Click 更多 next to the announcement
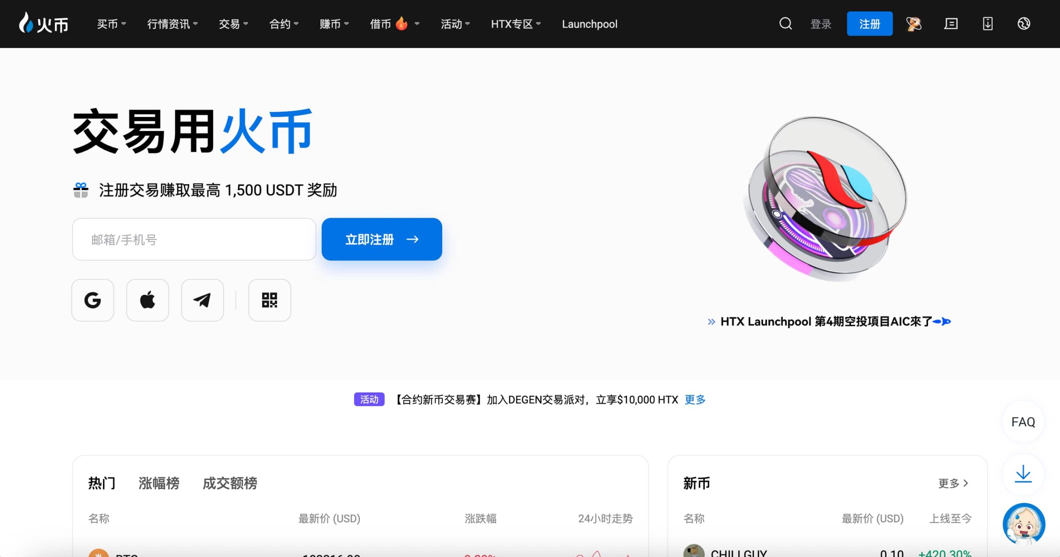 coord(695,399)
